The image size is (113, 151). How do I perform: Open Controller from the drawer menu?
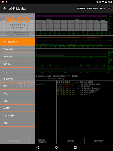[18, 49]
